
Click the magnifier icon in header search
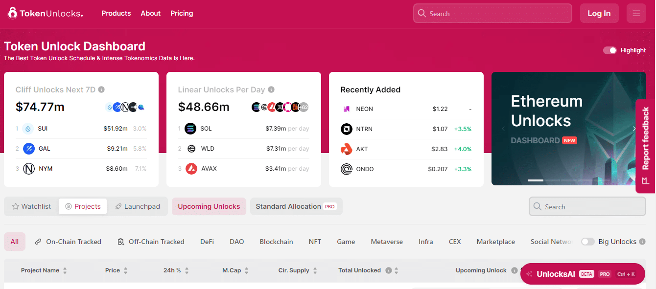click(422, 14)
